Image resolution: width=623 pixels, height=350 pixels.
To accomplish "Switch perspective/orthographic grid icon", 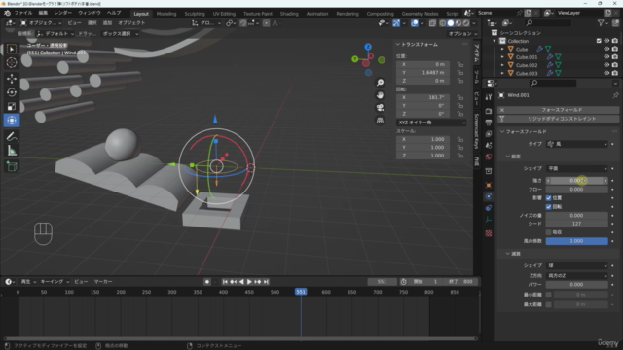I will coord(381,121).
